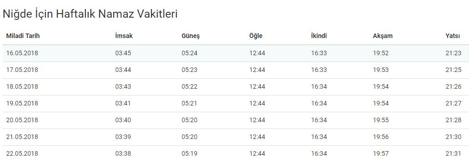The height and width of the screenshot is (167, 469).
Task: Click the 21.05.2018 date cell
Action: (22, 137)
